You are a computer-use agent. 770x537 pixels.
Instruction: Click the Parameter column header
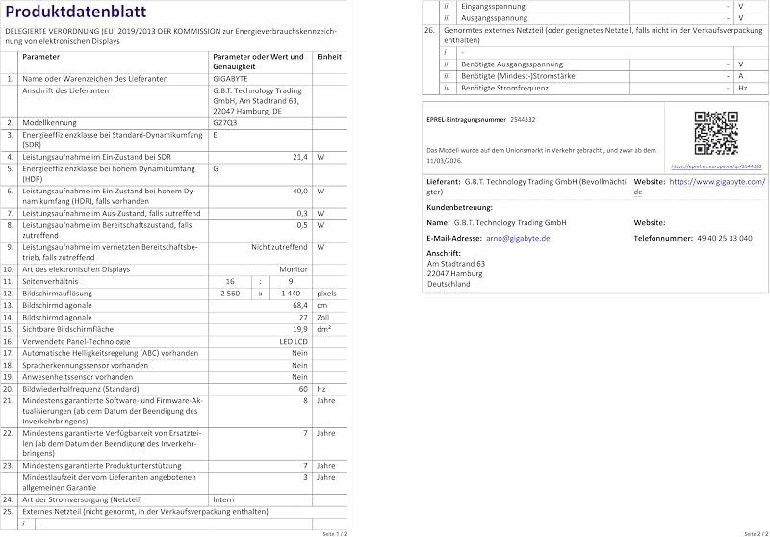click(x=40, y=57)
